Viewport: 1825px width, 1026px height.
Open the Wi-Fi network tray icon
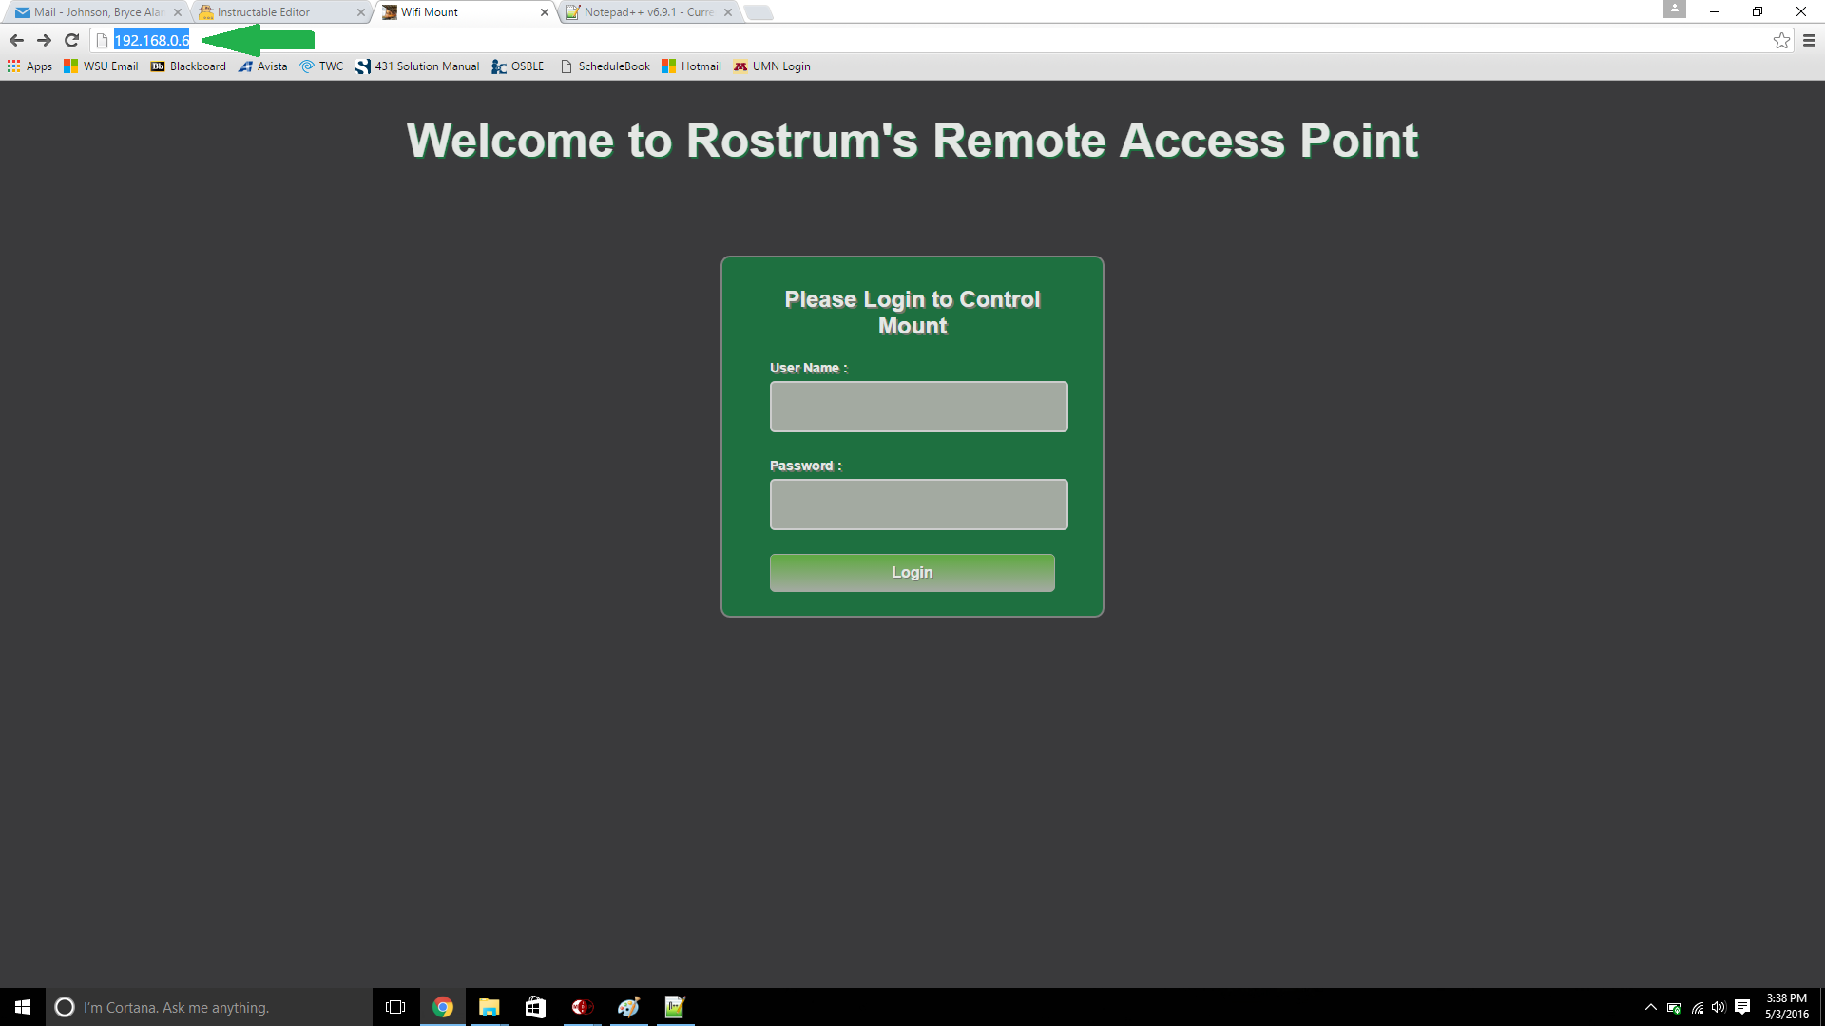coord(1698,1008)
